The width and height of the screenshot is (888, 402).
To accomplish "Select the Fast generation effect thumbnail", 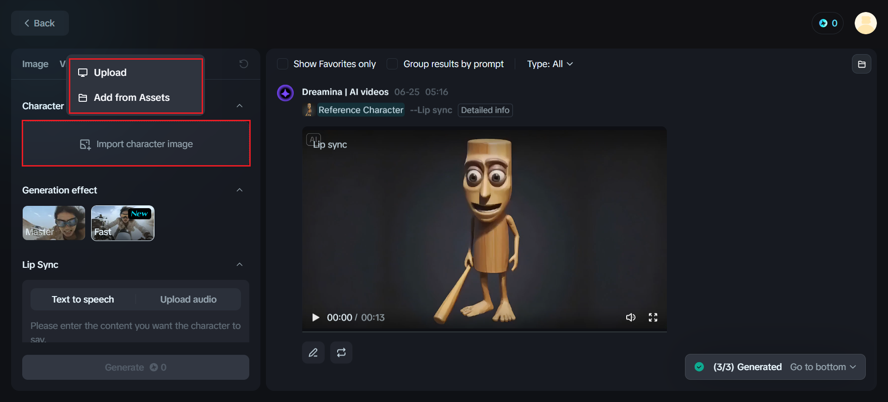I will 123,223.
